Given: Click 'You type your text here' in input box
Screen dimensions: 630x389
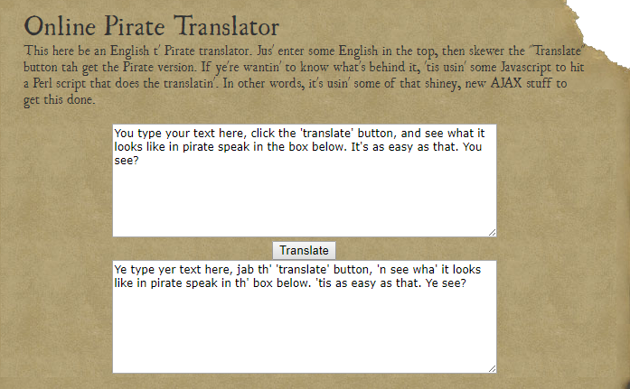Looking at the screenshot, I should tap(180, 134).
